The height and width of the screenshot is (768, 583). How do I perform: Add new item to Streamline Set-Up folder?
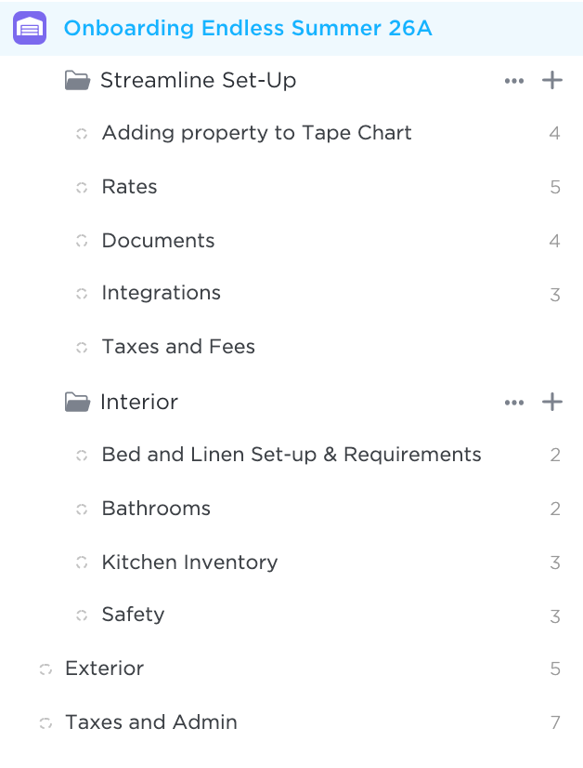[552, 80]
